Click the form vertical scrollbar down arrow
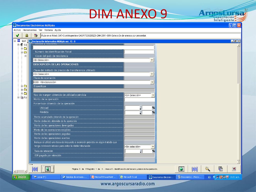The width and height of the screenshot is (256, 192). tap(238, 162)
